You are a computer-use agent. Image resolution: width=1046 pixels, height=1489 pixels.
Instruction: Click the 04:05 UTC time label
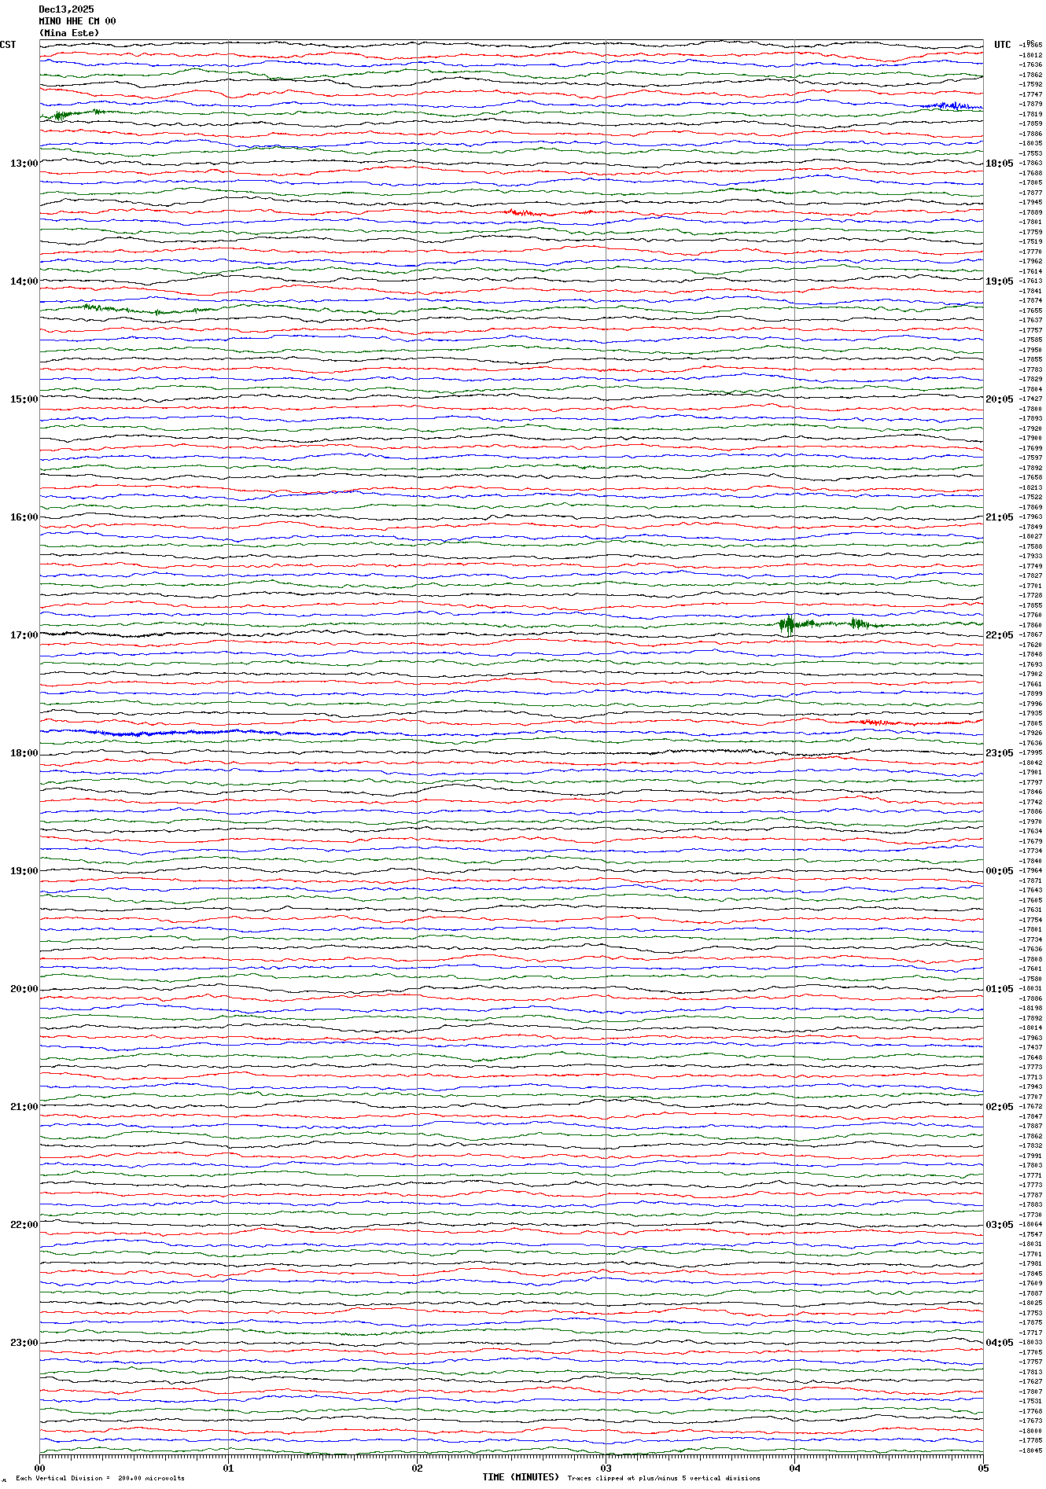tap(999, 1343)
